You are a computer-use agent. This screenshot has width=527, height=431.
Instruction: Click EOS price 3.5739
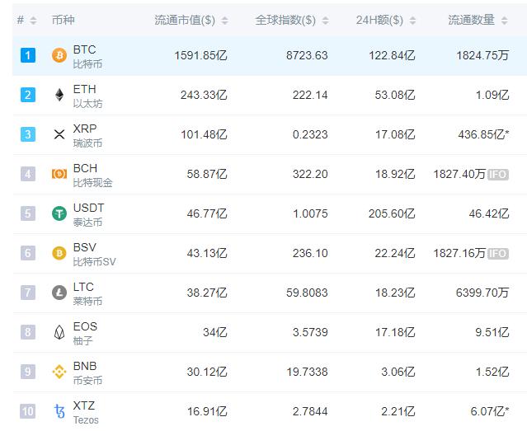[310, 333]
